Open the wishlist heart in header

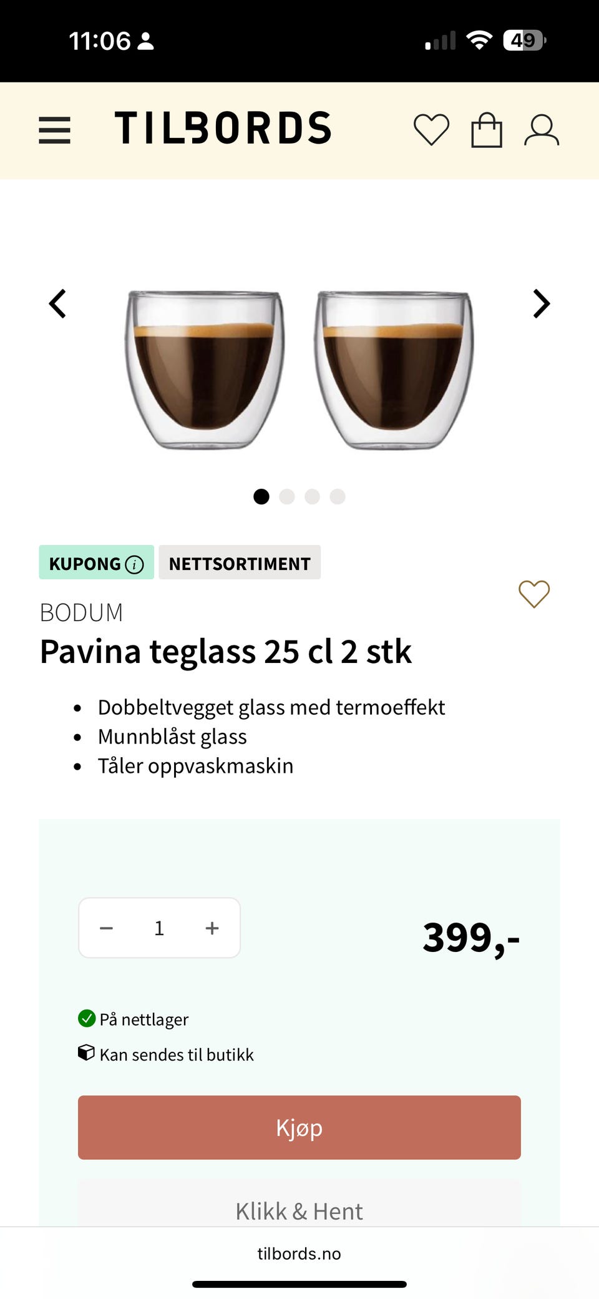(x=431, y=130)
